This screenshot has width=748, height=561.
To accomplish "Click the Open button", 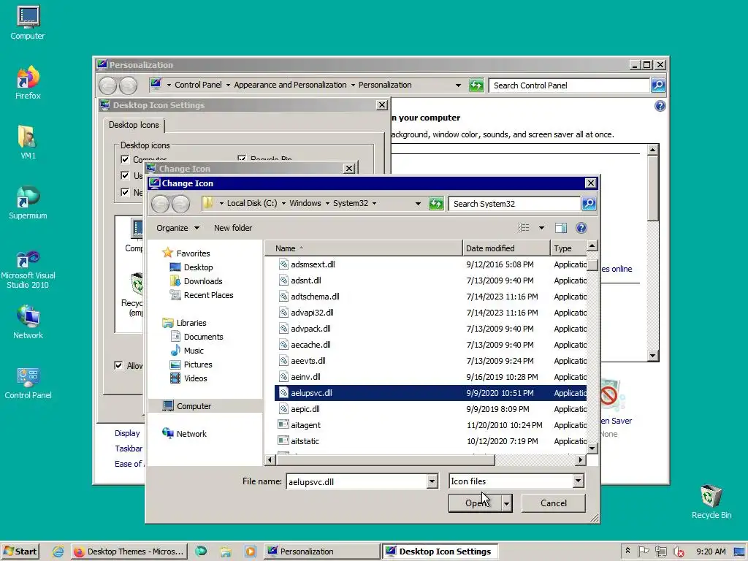I will click(x=476, y=503).
